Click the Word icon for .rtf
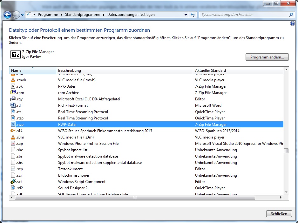This screenshot has height=223, width=298. pyautogui.click(x=13, y=105)
